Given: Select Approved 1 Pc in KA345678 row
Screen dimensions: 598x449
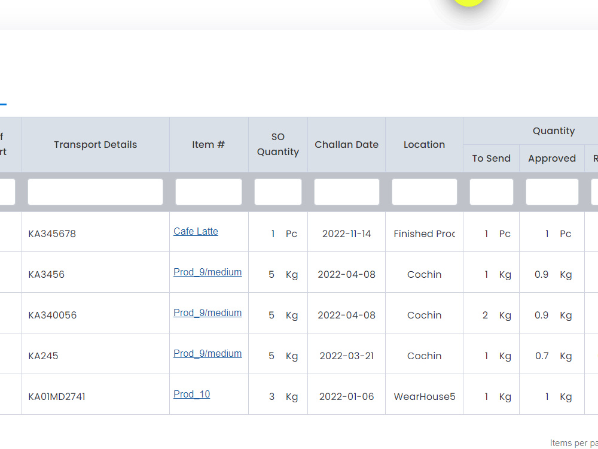Looking at the screenshot, I should (558, 233).
